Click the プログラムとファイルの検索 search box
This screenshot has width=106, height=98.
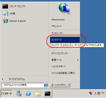pos(23,85)
